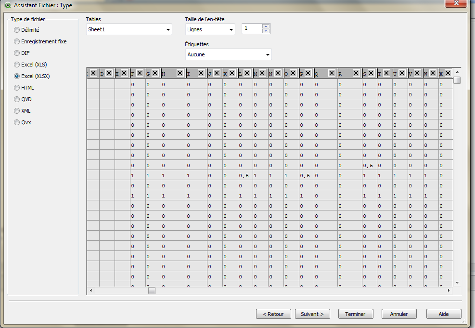Click the preview table's scroll-up arrow
475x328 pixels.
click(457, 72)
